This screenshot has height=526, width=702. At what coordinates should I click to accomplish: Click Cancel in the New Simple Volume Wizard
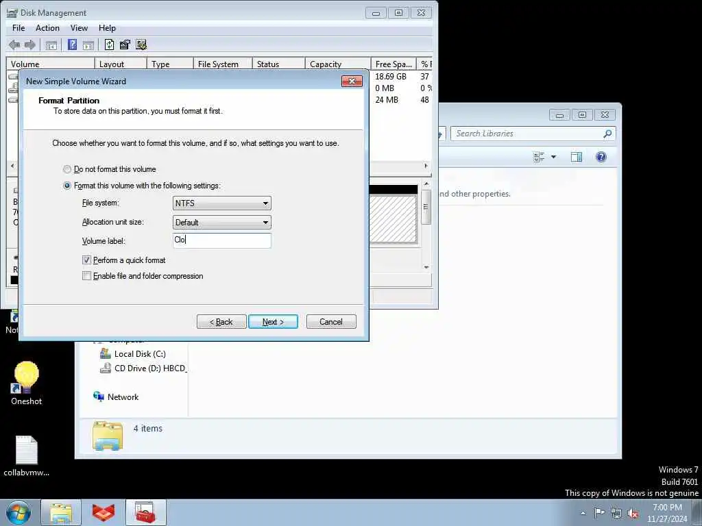point(331,322)
